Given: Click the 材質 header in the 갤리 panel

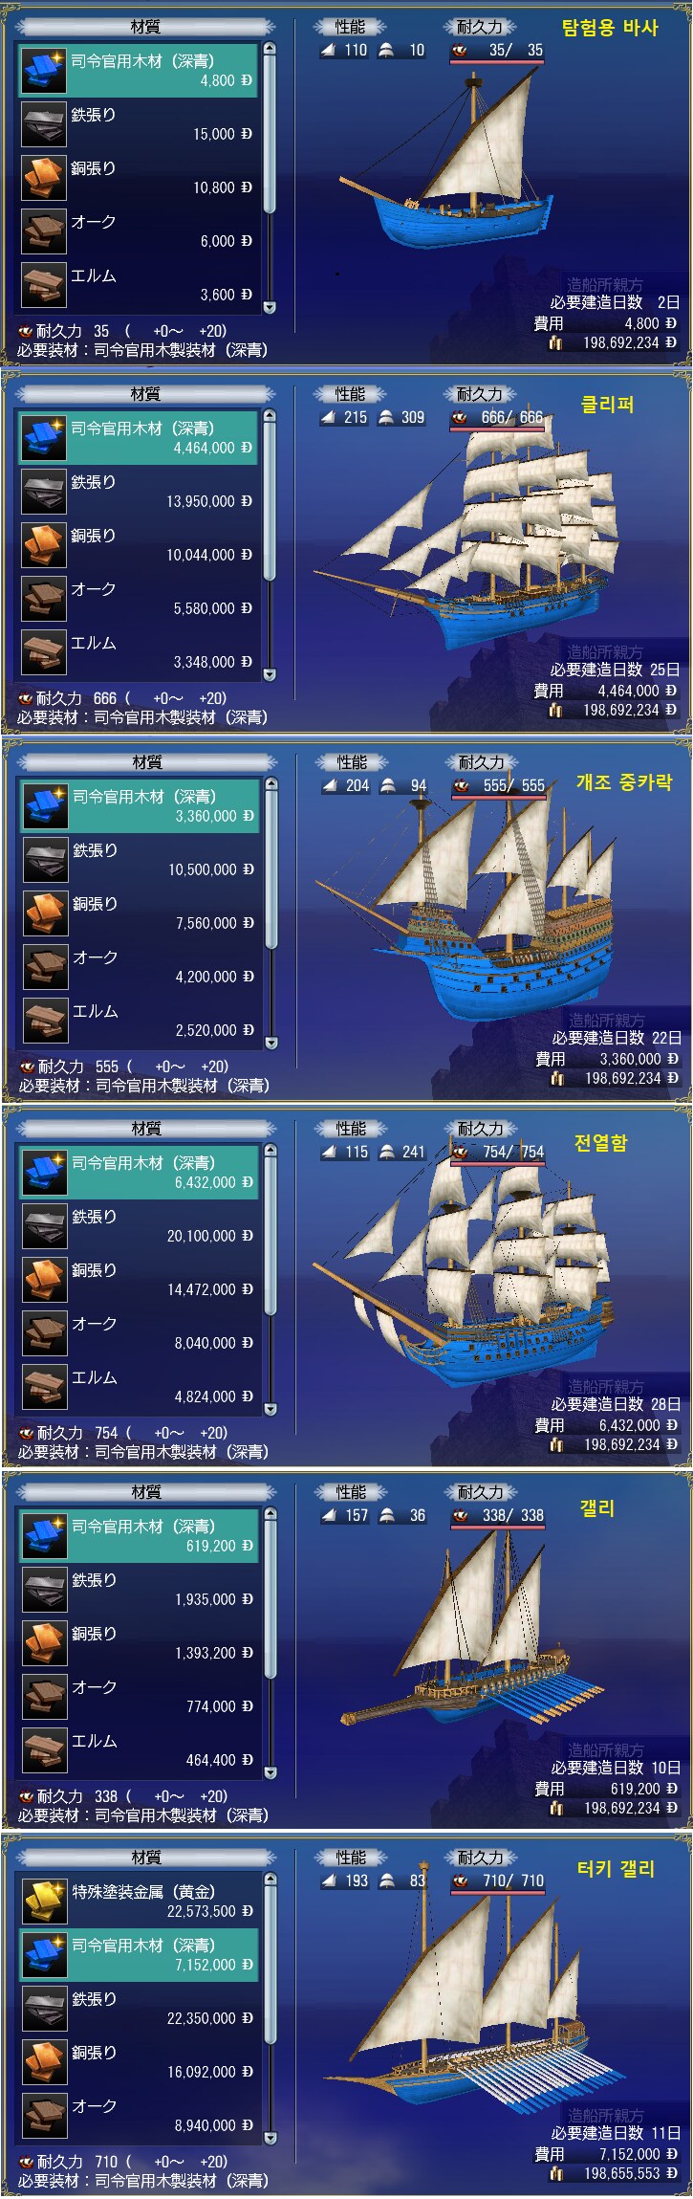Looking at the screenshot, I should click(146, 1492).
